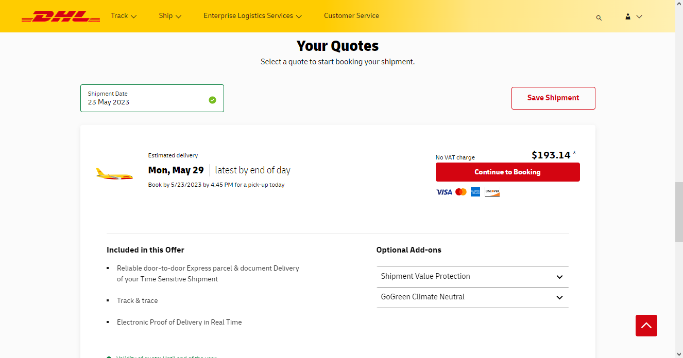Edit the Shipment Date field
Viewport: 683px width, 358px height.
pos(152,98)
